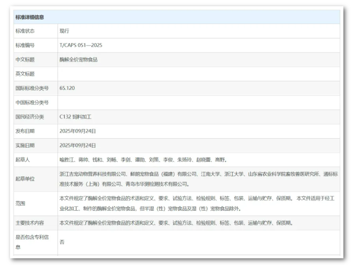Click the 否 value for patent information
The width and height of the screenshot is (352, 265).
click(62, 242)
